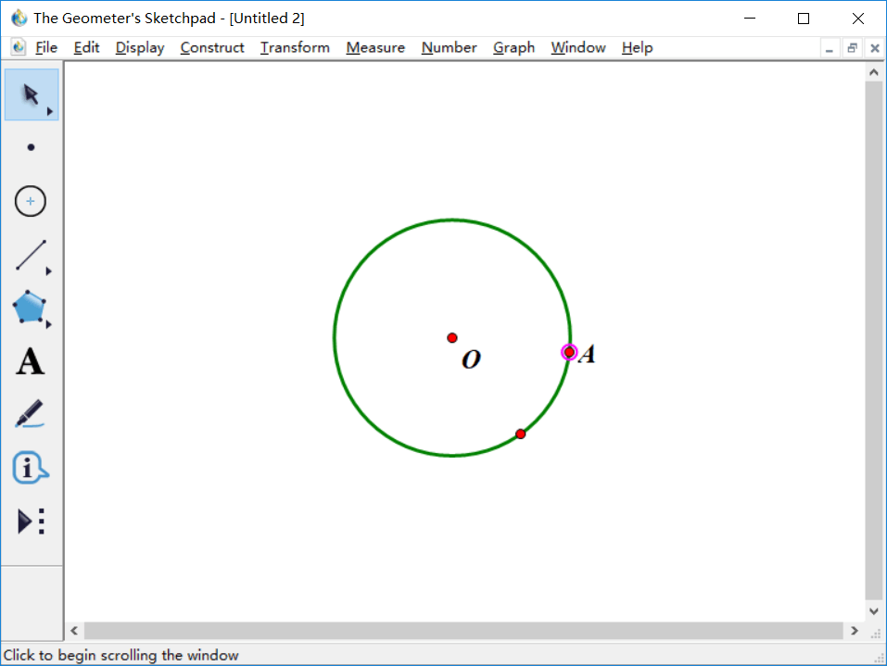
Task: Expand the Arrow tool flyout triangle
Action: pyautogui.click(x=50, y=111)
